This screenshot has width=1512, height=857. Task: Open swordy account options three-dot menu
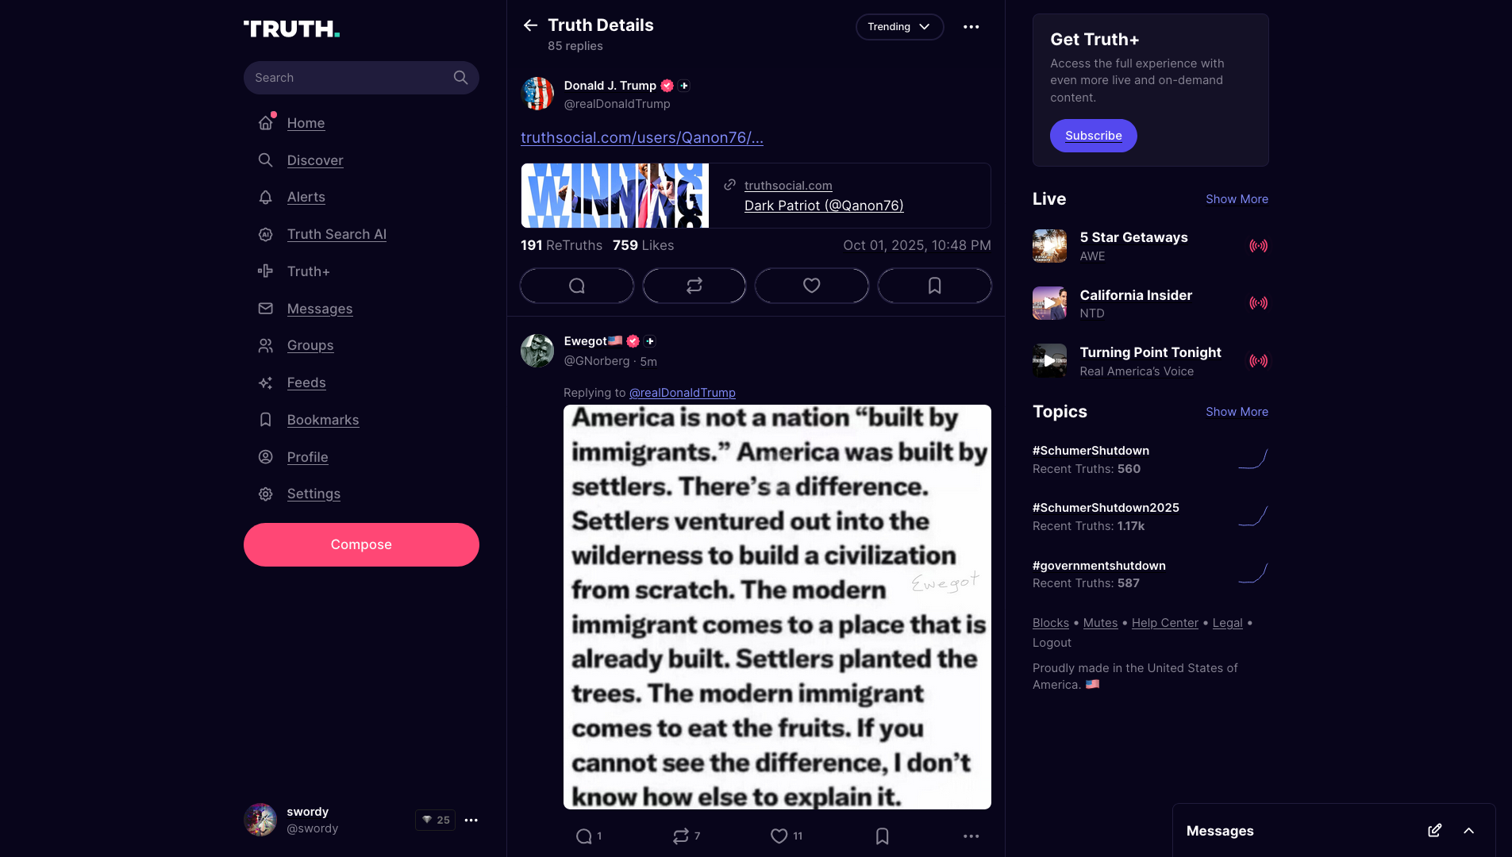pos(471,820)
